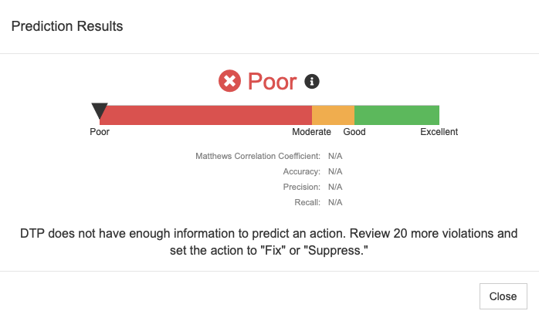
Task: Click the N/A value next to Recall
Action: click(x=335, y=203)
